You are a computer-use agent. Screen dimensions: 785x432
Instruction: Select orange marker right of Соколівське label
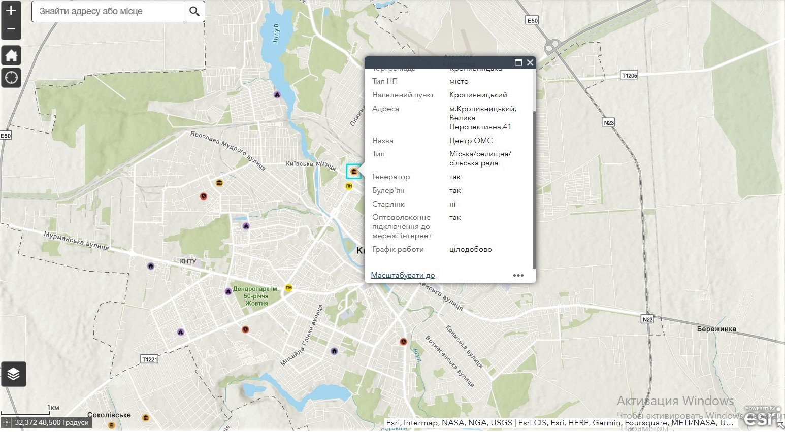tap(146, 418)
